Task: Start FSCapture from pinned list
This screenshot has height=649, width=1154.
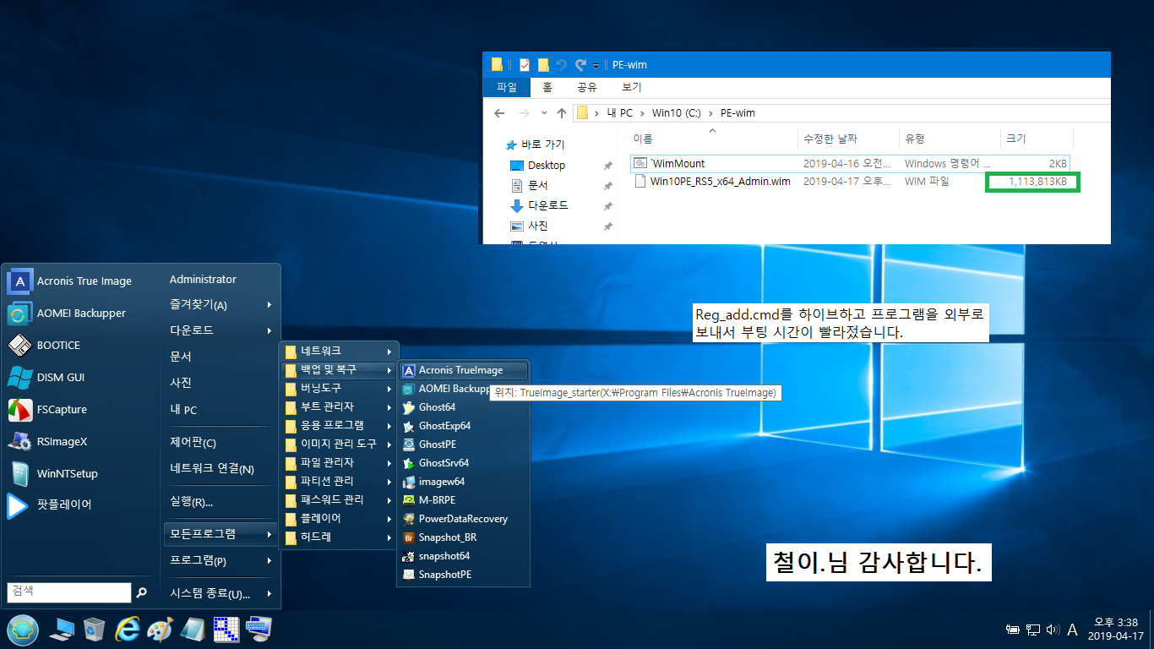Action: click(81, 409)
